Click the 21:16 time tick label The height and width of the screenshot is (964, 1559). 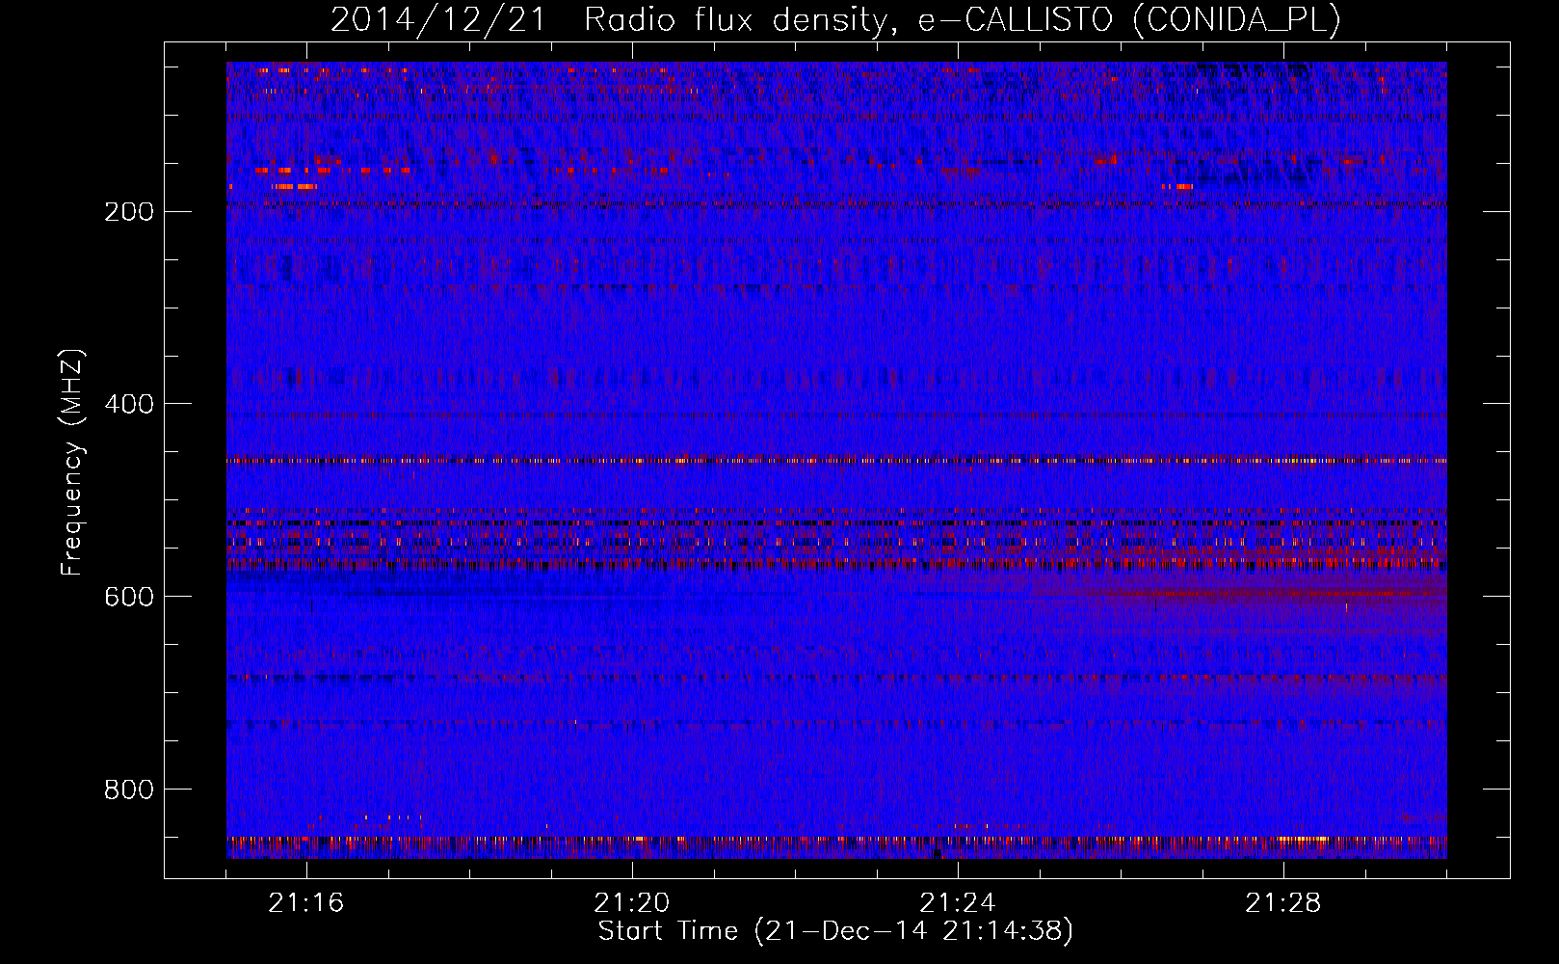[306, 903]
